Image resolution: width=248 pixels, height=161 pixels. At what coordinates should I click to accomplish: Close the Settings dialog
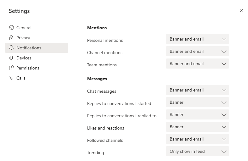pyautogui.click(x=241, y=11)
